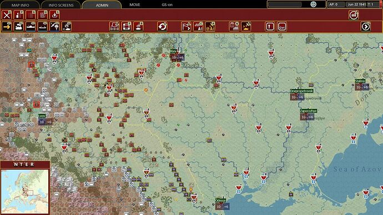Toggle the up-arrow Shift key button
Viewport: 383px width, 215px height.
coord(270,27)
